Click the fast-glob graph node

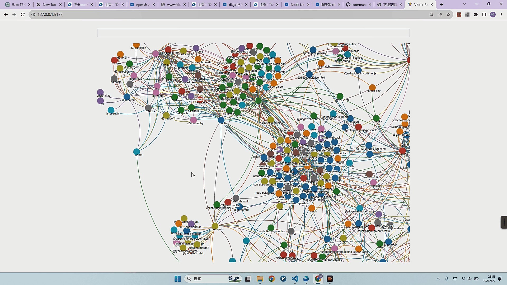[215, 226]
